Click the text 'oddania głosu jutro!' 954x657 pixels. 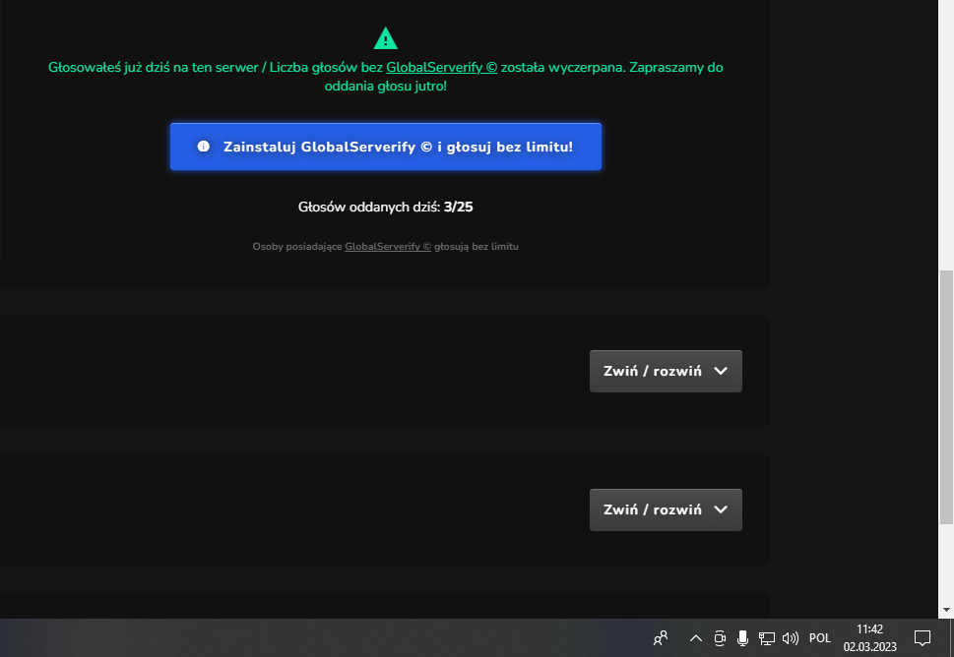point(385,87)
